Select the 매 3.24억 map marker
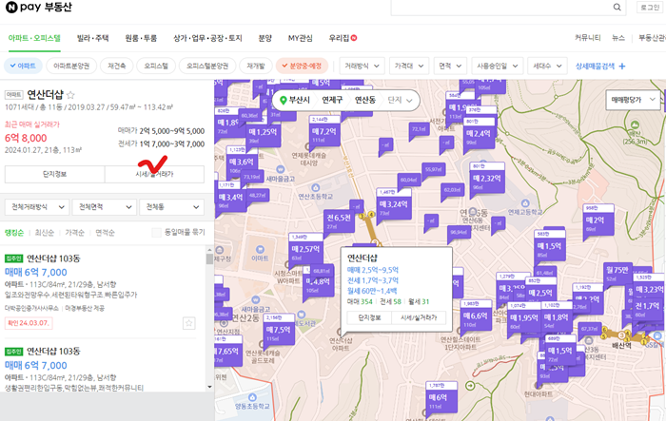Image resolution: width=666 pixels, height=421 pixels. 394,204
